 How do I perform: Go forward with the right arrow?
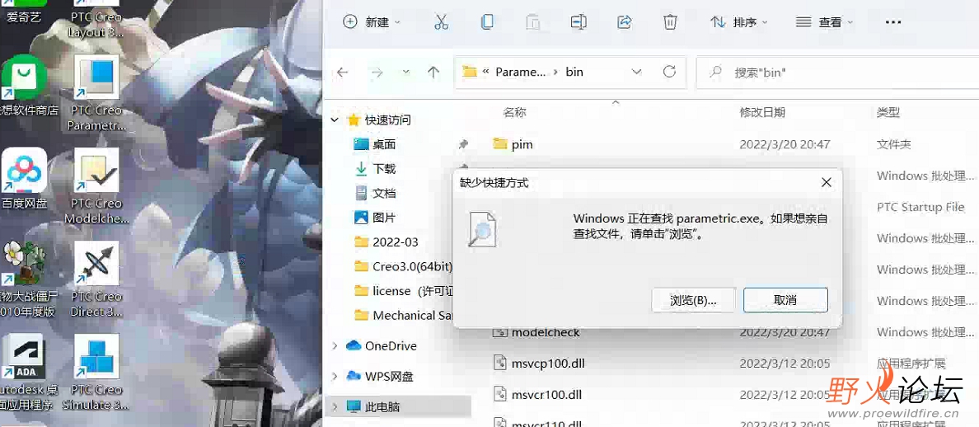(x=377, y=73)
